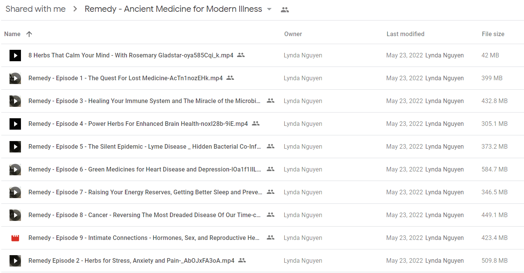524x273 pixels.
Task: Click shared people icon beside Episode 4 filename
Action: click(x=256, y=124)
